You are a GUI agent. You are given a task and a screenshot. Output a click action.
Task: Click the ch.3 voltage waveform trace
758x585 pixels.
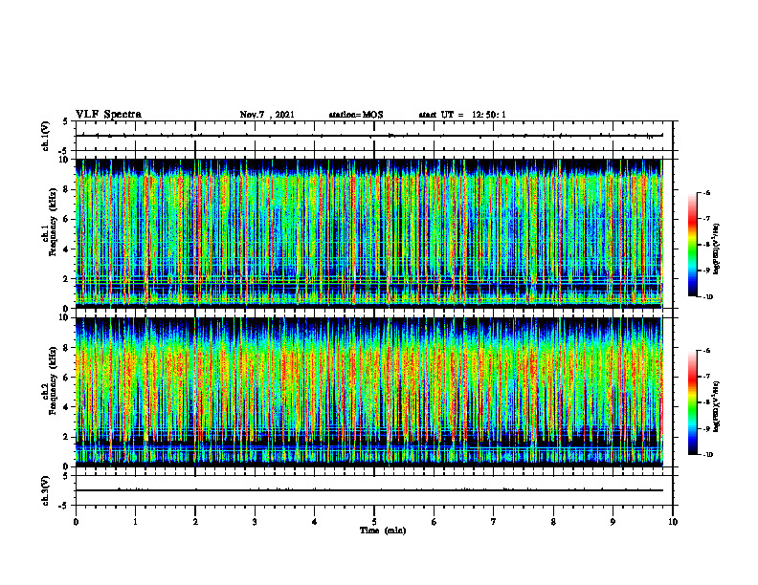369,490
